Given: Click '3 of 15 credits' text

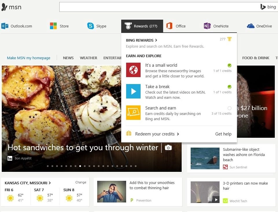Looking at the screenshot, I should (221, 114).
